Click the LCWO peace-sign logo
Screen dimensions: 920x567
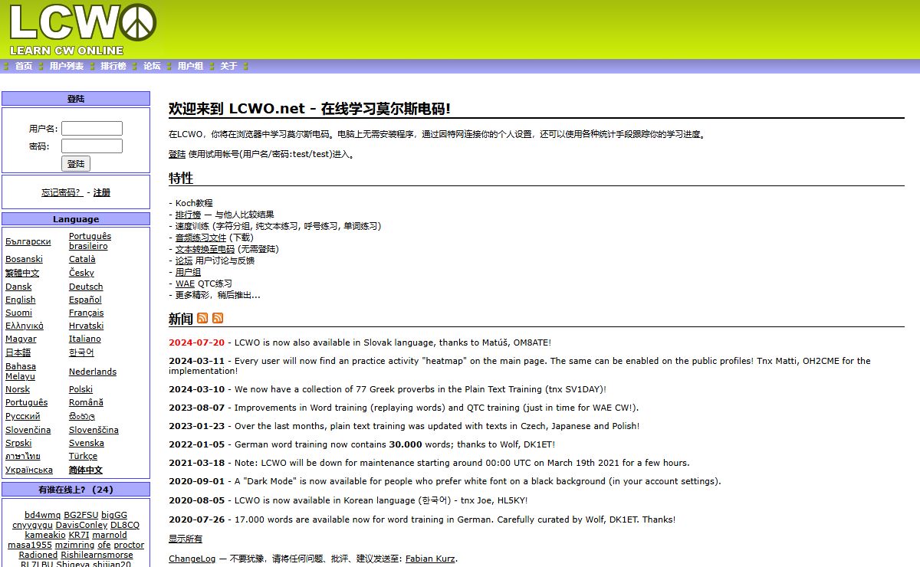pyautogui.click(x=83, y=28)
